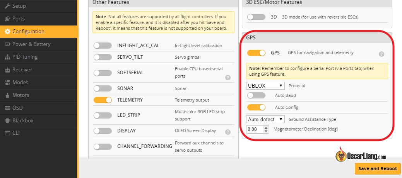Enable the INFLIGHT_ACC_CAL toggle

[x=103, y=46]
